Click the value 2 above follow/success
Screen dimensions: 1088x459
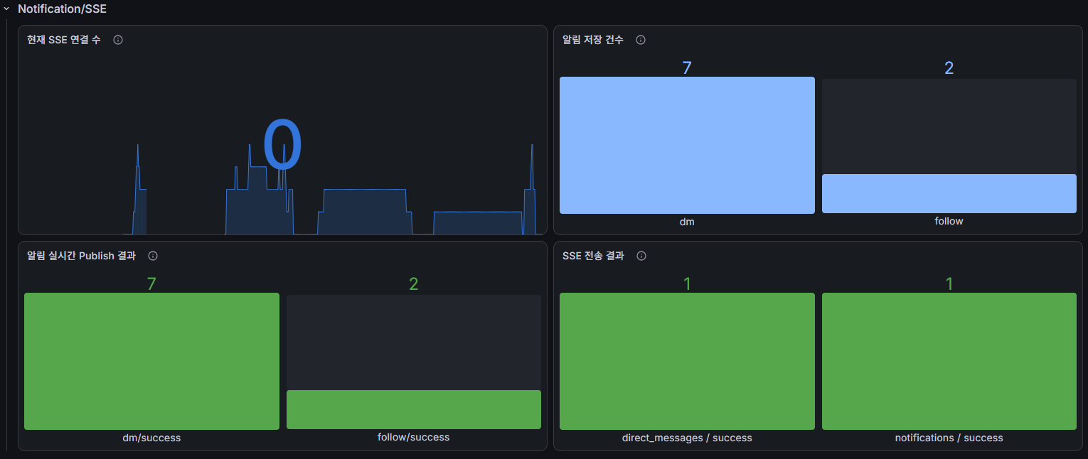tap(414, 283)
